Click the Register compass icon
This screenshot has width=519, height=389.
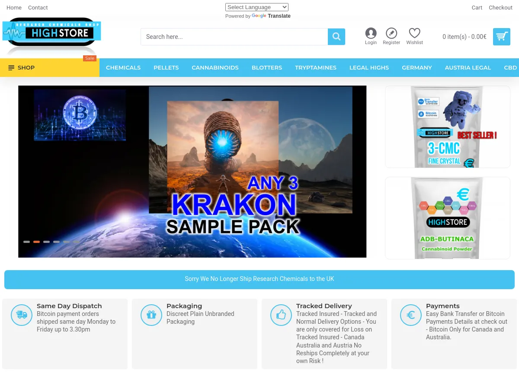coord(391,33)
